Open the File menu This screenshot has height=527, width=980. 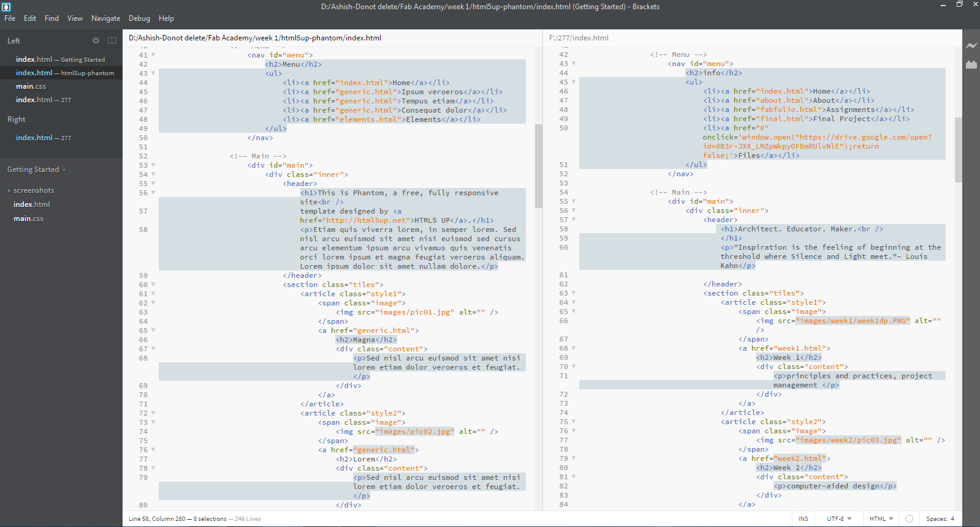10,18
